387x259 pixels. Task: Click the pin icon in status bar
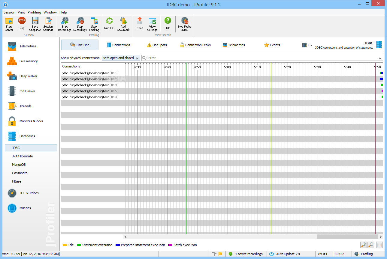pos(214,254)
